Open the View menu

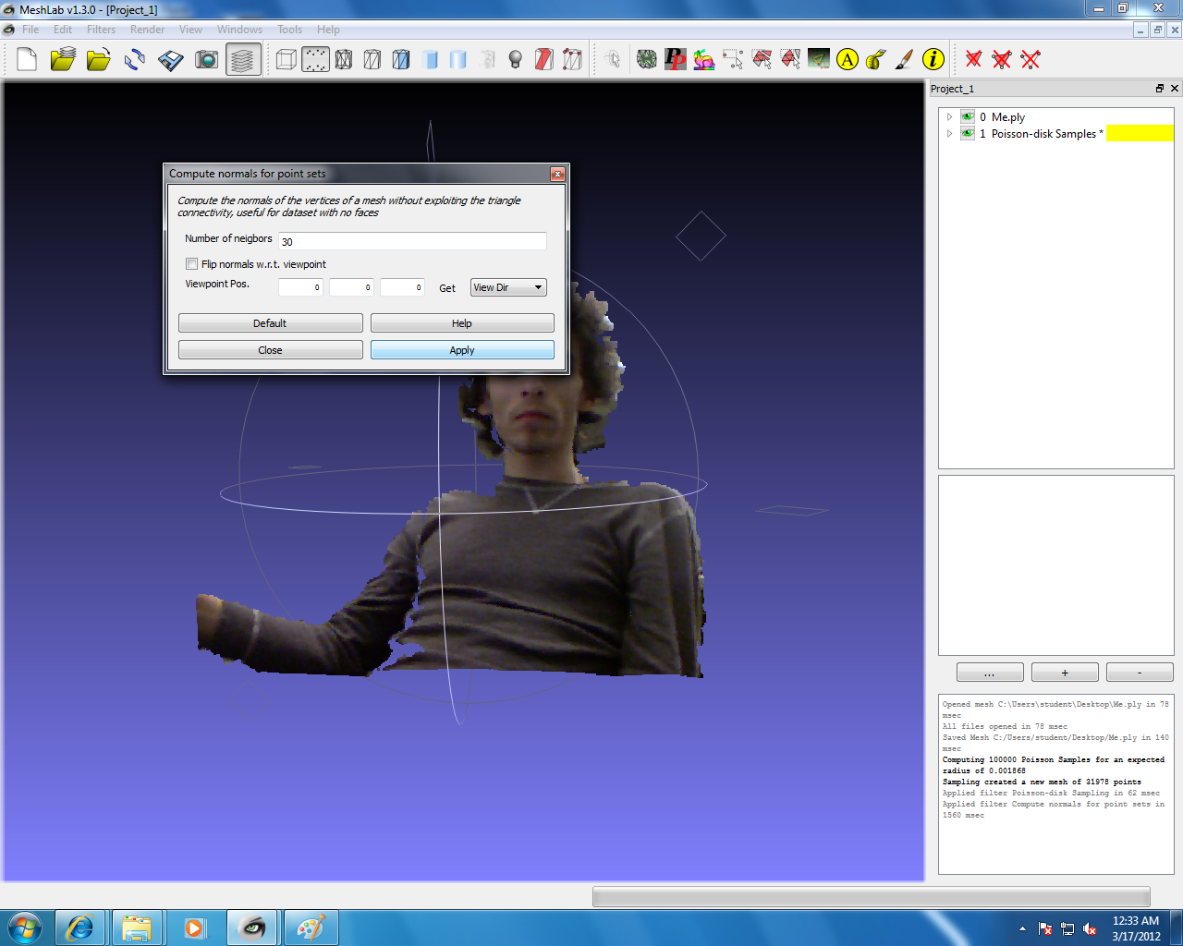(190, 30)
